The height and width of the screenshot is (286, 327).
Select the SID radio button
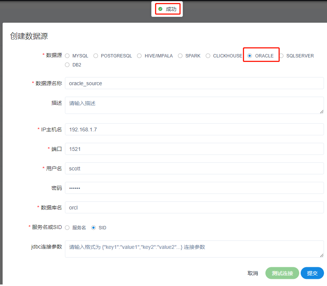tap(93, 227)
